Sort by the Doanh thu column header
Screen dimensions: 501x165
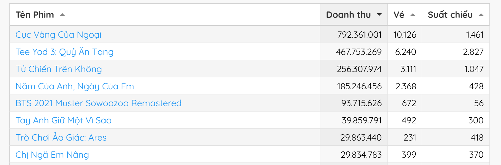tap(348, 15)
